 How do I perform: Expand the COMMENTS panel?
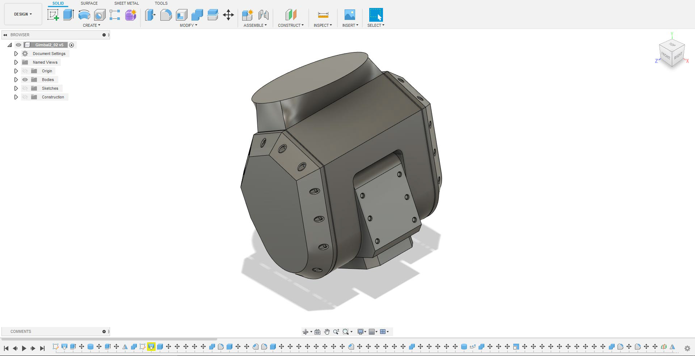pos(104,331)
